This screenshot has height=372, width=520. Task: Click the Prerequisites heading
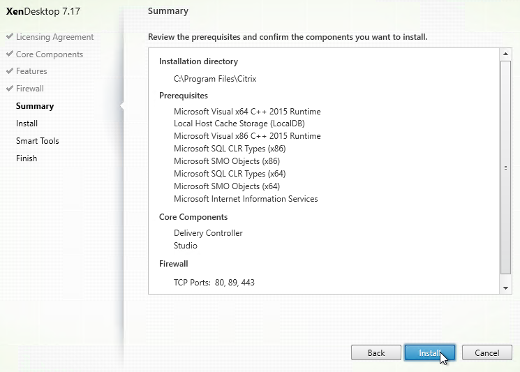point(184,96)
